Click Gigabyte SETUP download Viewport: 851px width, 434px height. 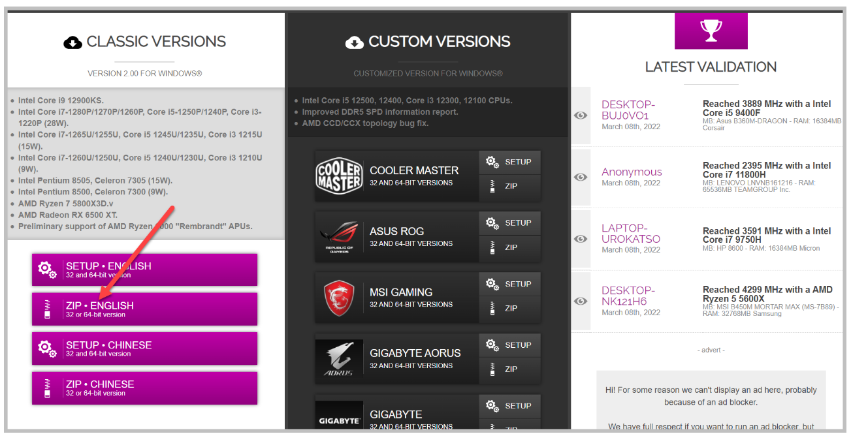pos(509,406)
